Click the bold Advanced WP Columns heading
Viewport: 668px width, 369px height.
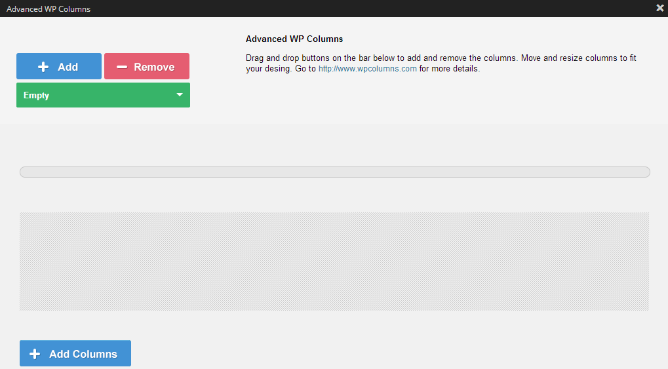[294, 39]
